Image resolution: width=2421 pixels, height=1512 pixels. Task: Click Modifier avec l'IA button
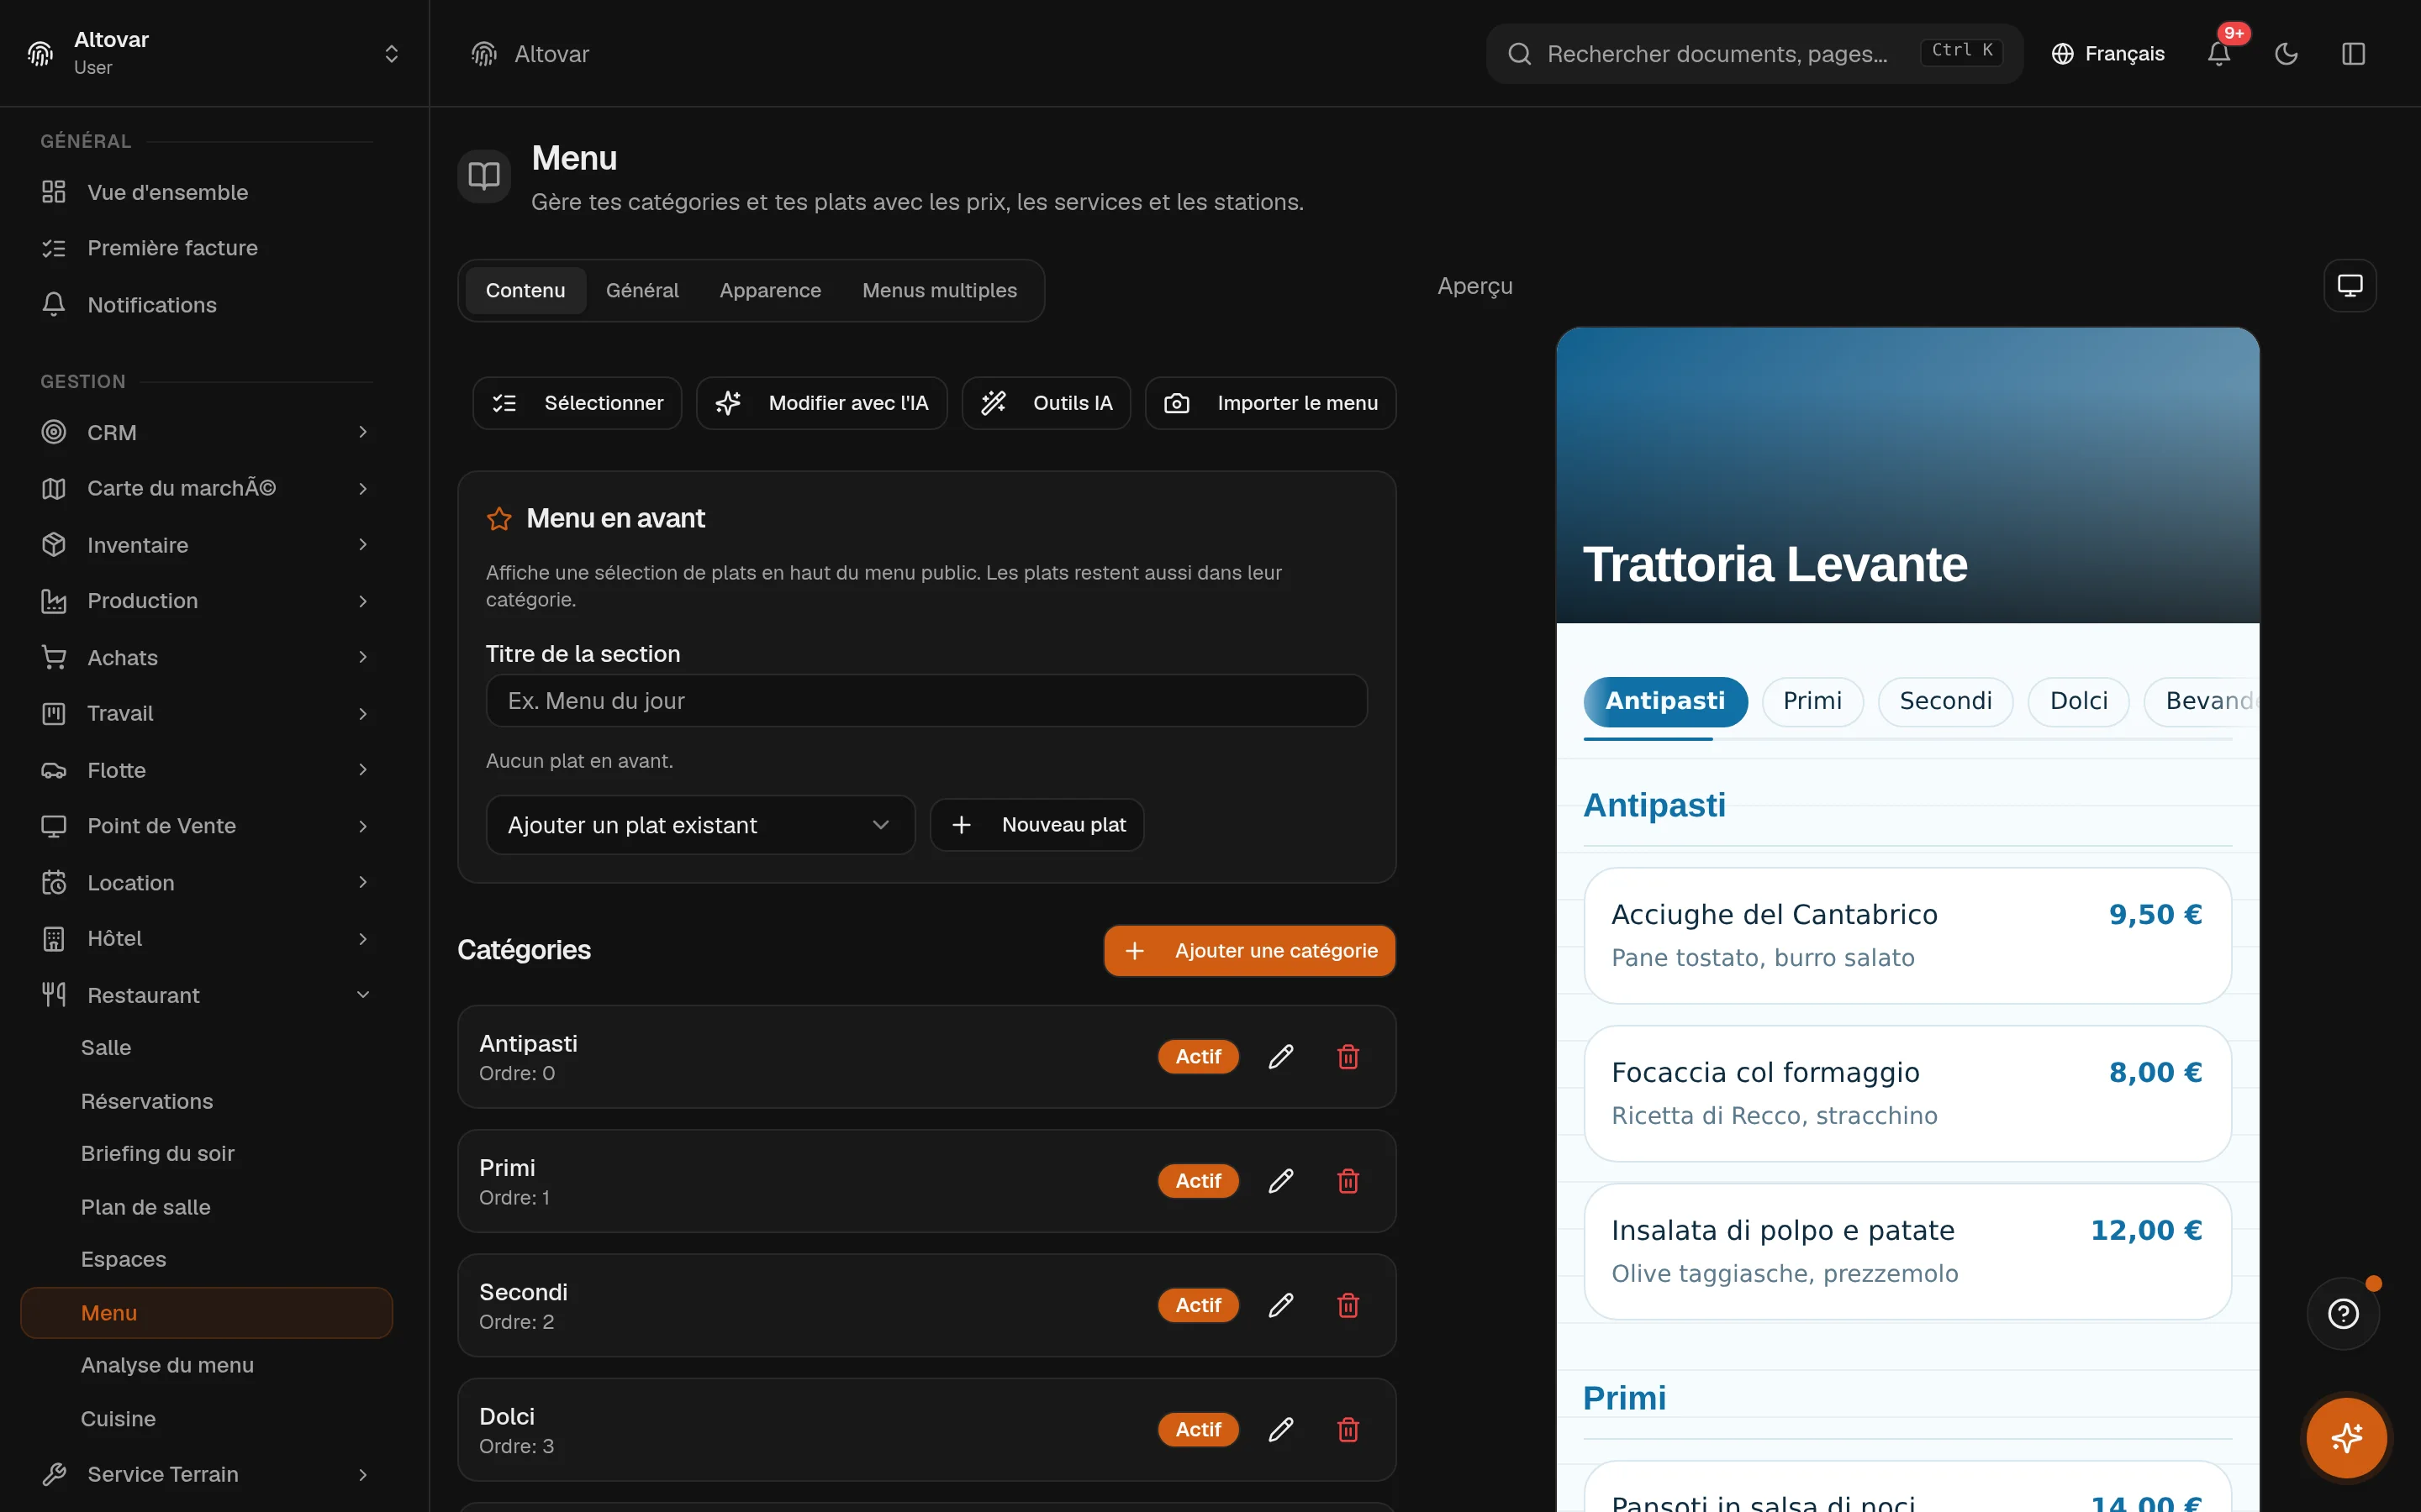(821, 403)
